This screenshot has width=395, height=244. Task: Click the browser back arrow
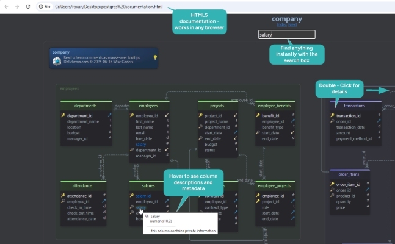[x=5, y=6]
